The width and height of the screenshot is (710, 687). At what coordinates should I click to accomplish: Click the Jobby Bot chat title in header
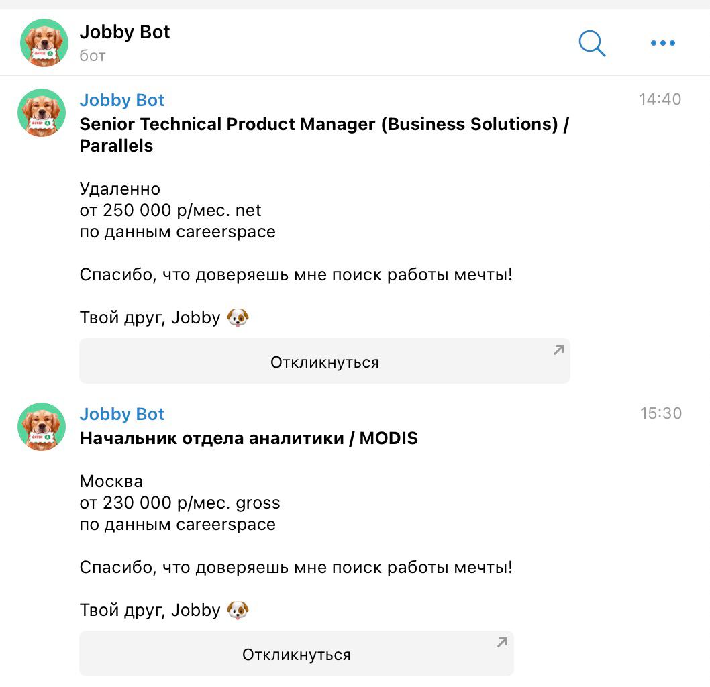point(125,32)
